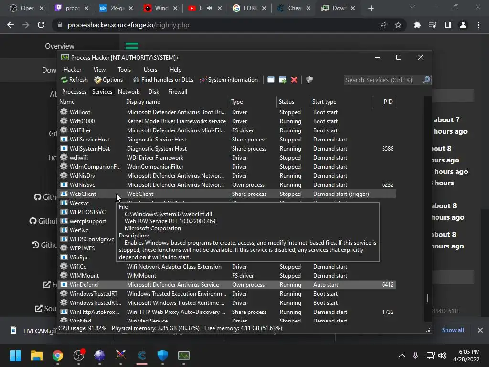Open System information window

(229, 80)
